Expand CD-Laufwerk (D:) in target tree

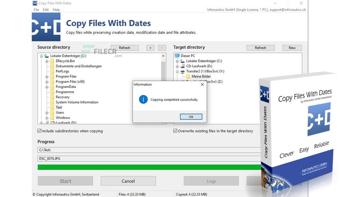[177, 66]
